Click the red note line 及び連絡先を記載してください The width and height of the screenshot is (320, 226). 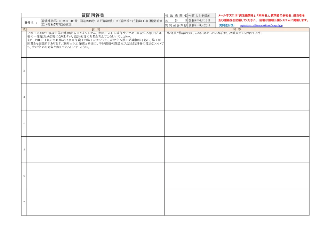263,20
